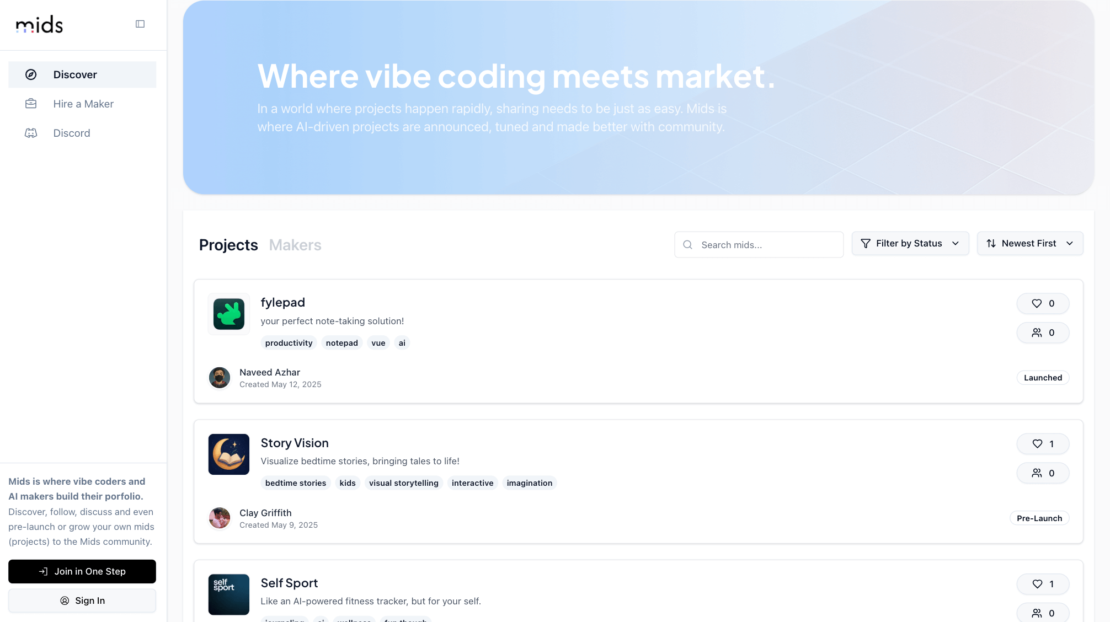Open the fylepad project icon
The width and height of the screenshot is (1110, 622).
229,314
